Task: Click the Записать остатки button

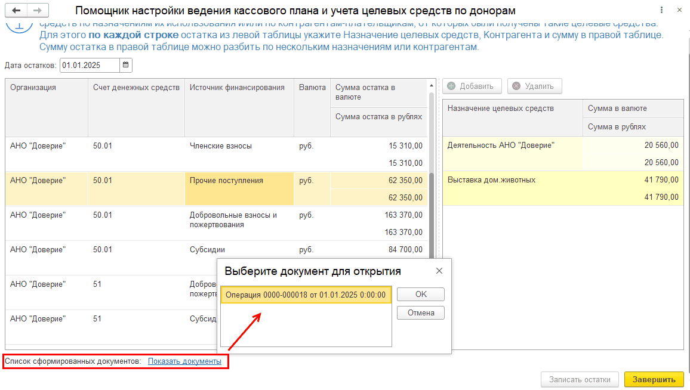Action: pyautogui.click(x=580, y=379)
